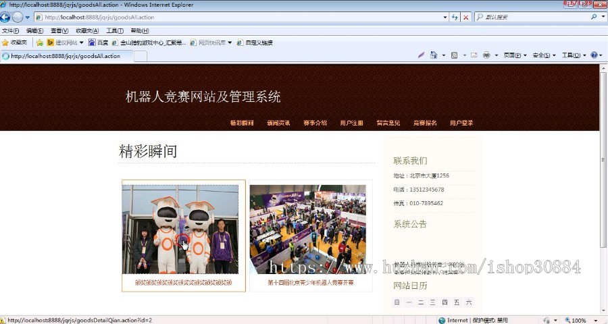The height and width of the screenshot is (324, 608).
Task: Click the blue Help question mark icon
Action: [594, 55]
